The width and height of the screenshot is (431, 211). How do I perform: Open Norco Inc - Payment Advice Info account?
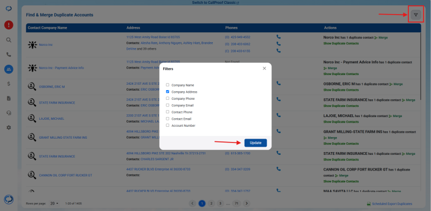(x=61, y=68)
